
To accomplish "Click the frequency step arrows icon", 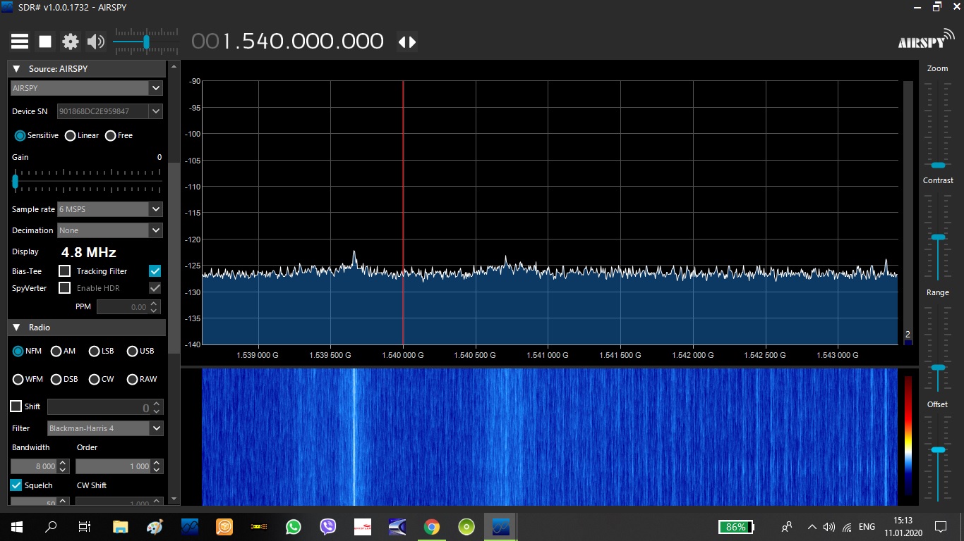I will (407, 42).
